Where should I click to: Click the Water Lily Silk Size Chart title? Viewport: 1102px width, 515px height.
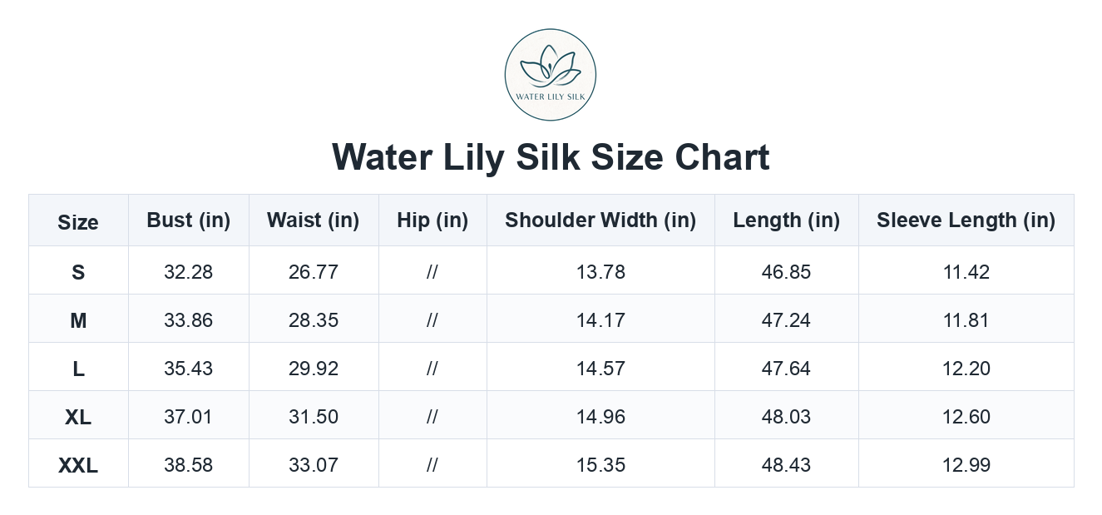click(x=551, y=157)
